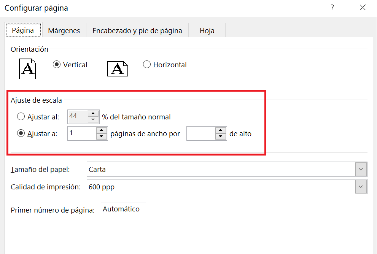This screenshot has width=377, height=254.
Task: Decrease pages tall with down arrow
Action: pyautogui.click(x=221, y=137)
